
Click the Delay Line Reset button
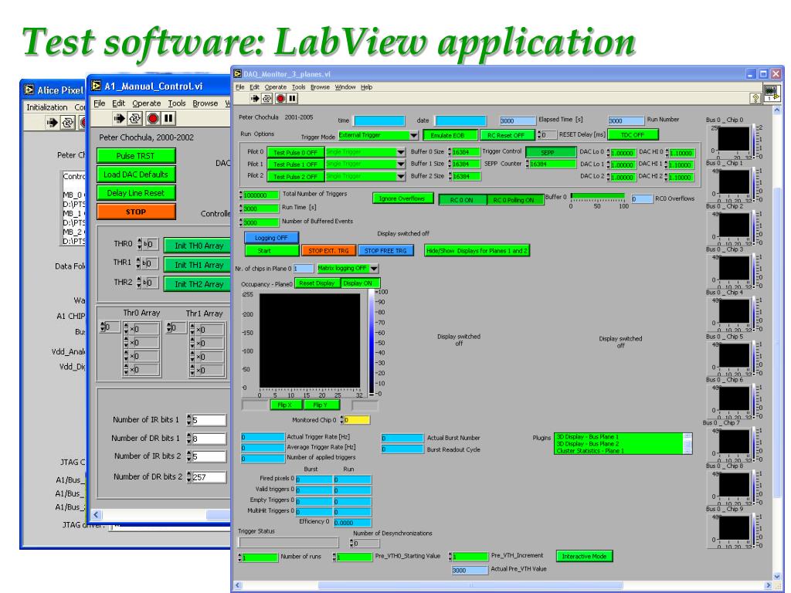coord(136,193)
